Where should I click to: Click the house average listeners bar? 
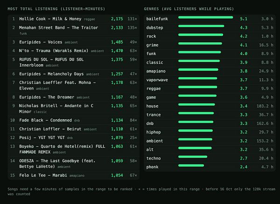(x=196, y=105)
